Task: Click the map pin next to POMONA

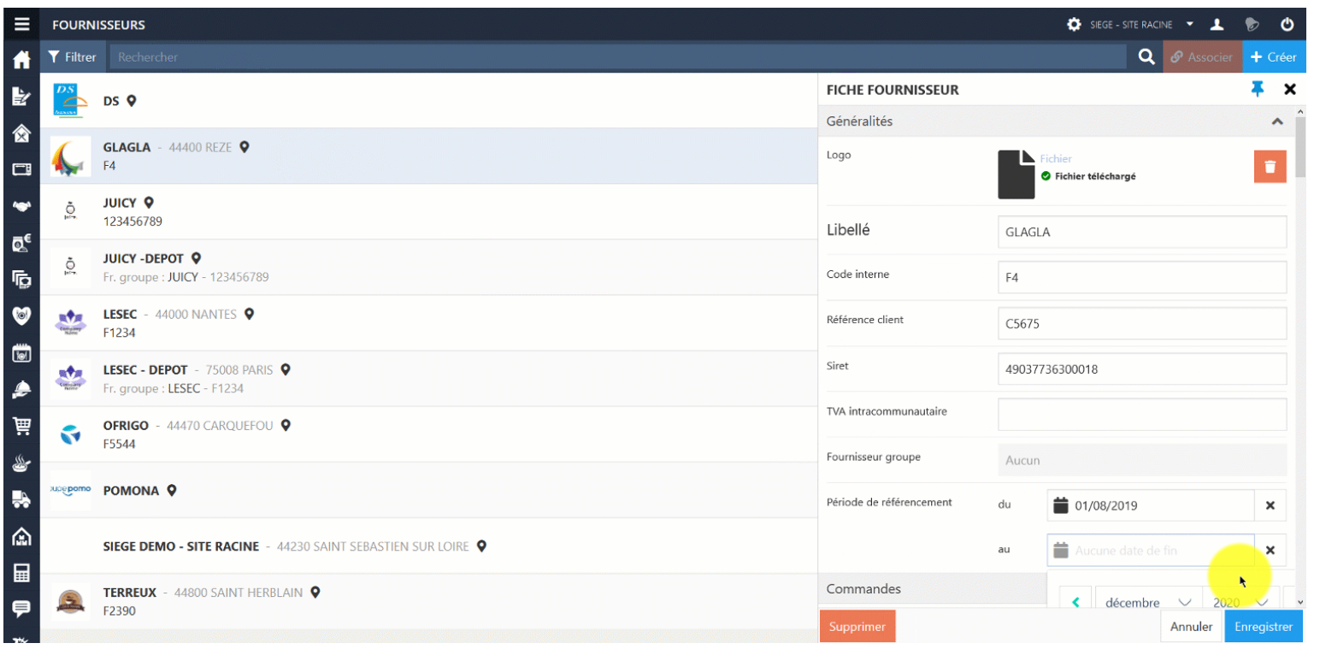Action: [x=172, y=491]
